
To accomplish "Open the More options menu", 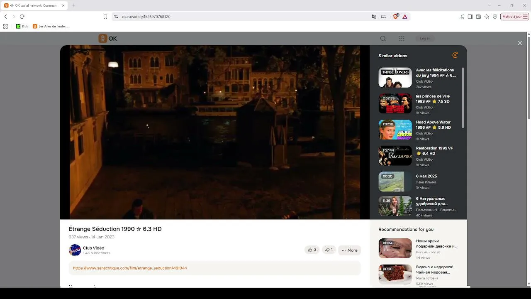I will pos(350,250).
